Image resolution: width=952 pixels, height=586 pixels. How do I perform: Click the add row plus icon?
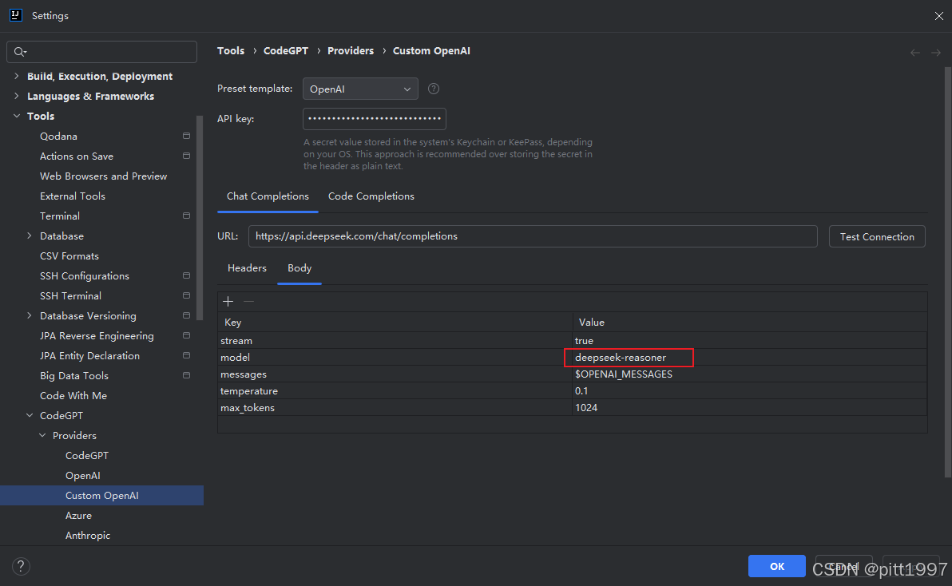228,302
